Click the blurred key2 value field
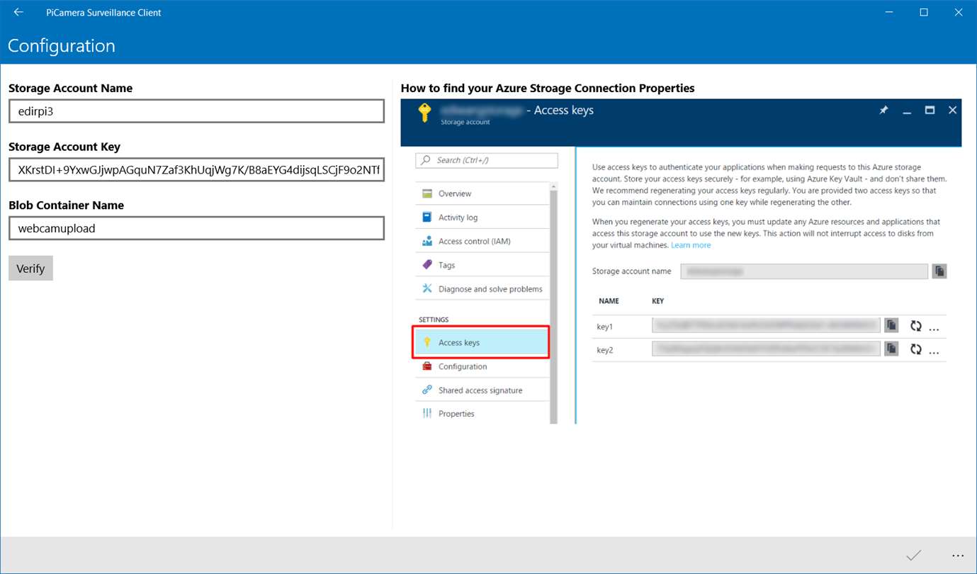This screenshot has height=574, width=977. [x=767, y=349]
